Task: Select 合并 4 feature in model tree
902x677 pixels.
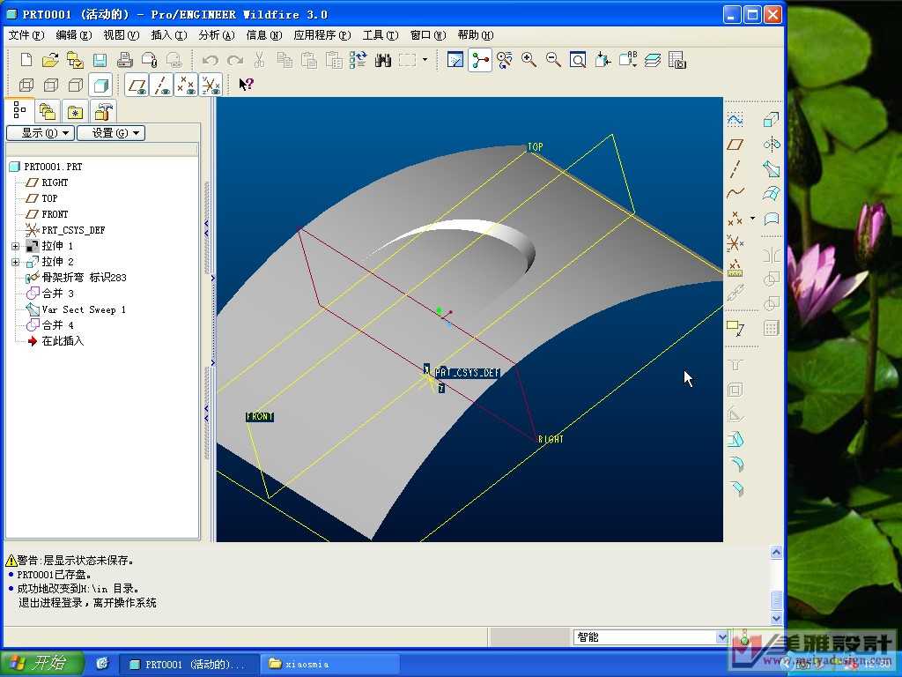Action: (x=57, y=325)
